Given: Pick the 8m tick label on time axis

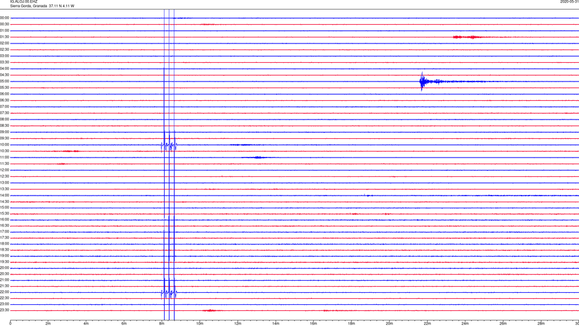Looking at the screenshot, I should pos(162,324).
